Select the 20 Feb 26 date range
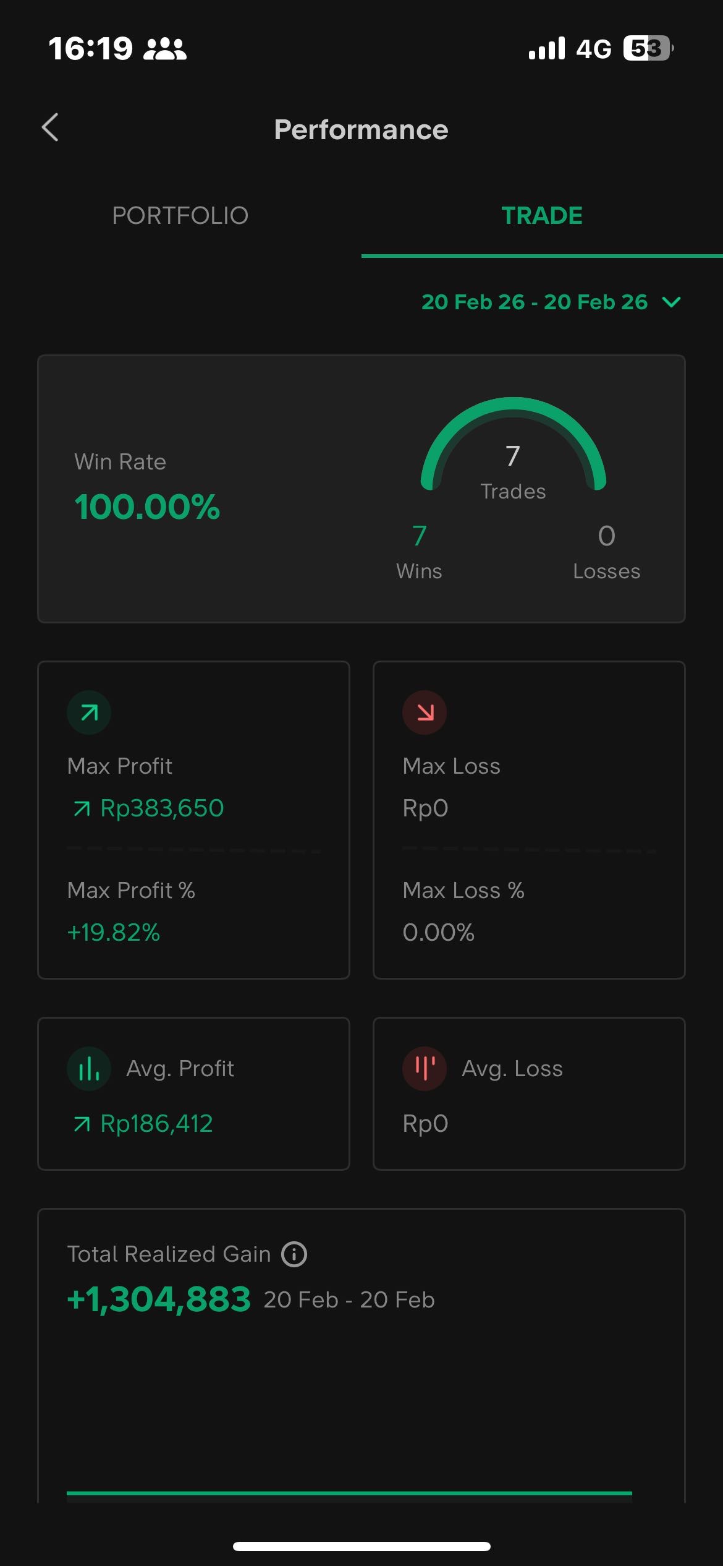The height and width of the screenshot is (1566, 723). [535, 302]
